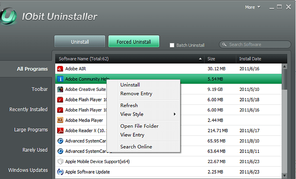
Task: Click the vertical scrollbar thumb
Action: (x=284, y=79)
